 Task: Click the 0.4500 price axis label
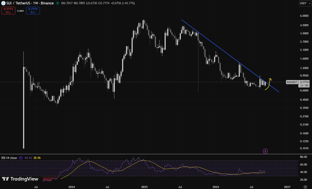(x=304, y=100)
